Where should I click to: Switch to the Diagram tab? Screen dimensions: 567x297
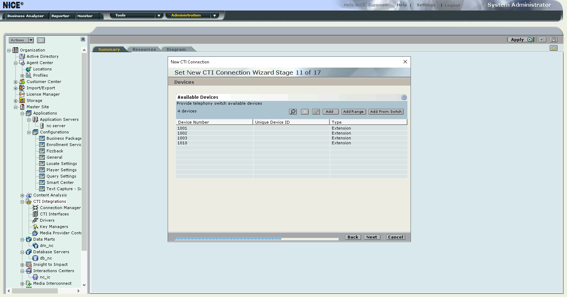(x=176, y=49)
